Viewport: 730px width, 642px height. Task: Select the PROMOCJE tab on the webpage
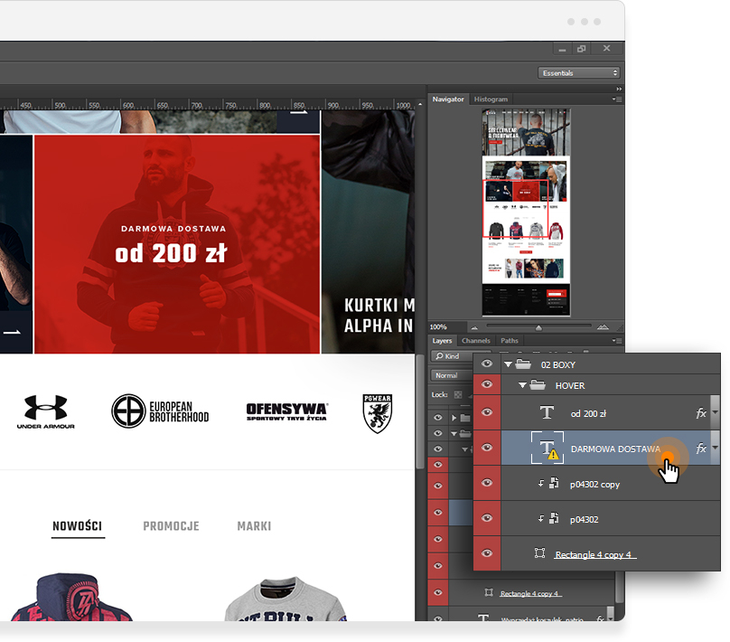point(171,526)
